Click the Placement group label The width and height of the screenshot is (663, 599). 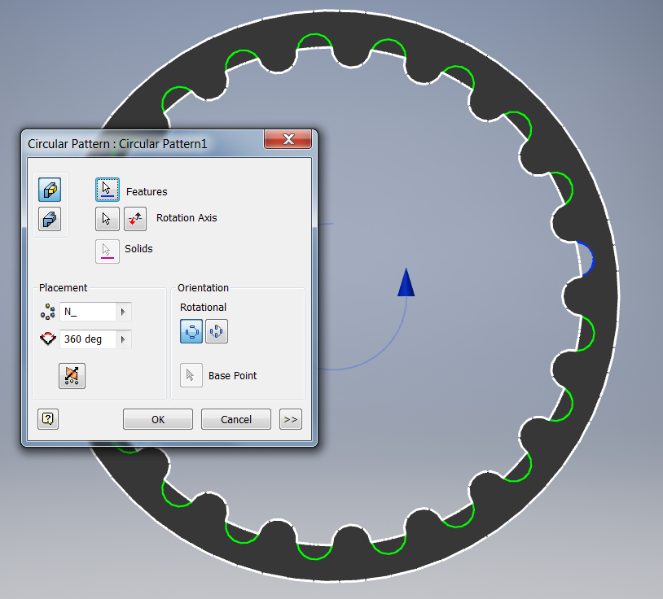[63, 287]
